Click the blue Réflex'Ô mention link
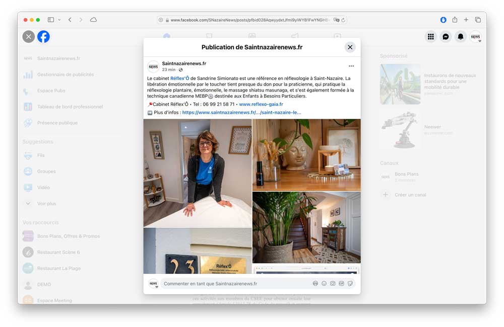This screenshot has width=504, height=327. coord(179,78)
